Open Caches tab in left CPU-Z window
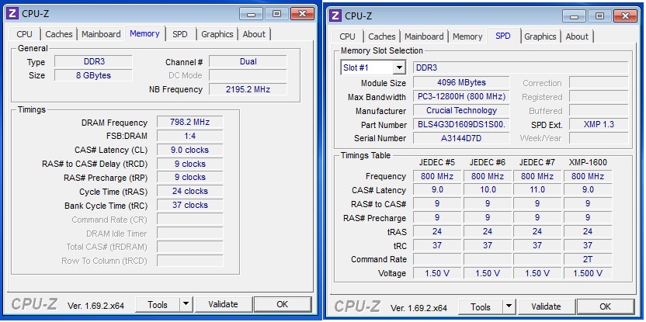The image size is (646, 322). pyautogui.click(x=59, y=34)
